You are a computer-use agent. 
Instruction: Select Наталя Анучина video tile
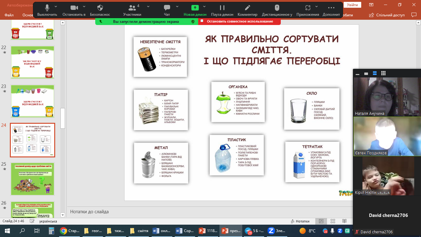[x=387, y=97]
